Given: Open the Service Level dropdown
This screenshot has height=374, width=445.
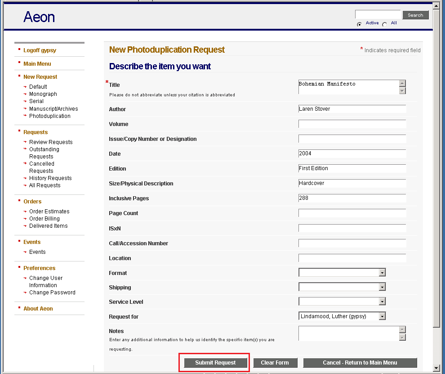Looking at the screenshot, I should (342, 302).
